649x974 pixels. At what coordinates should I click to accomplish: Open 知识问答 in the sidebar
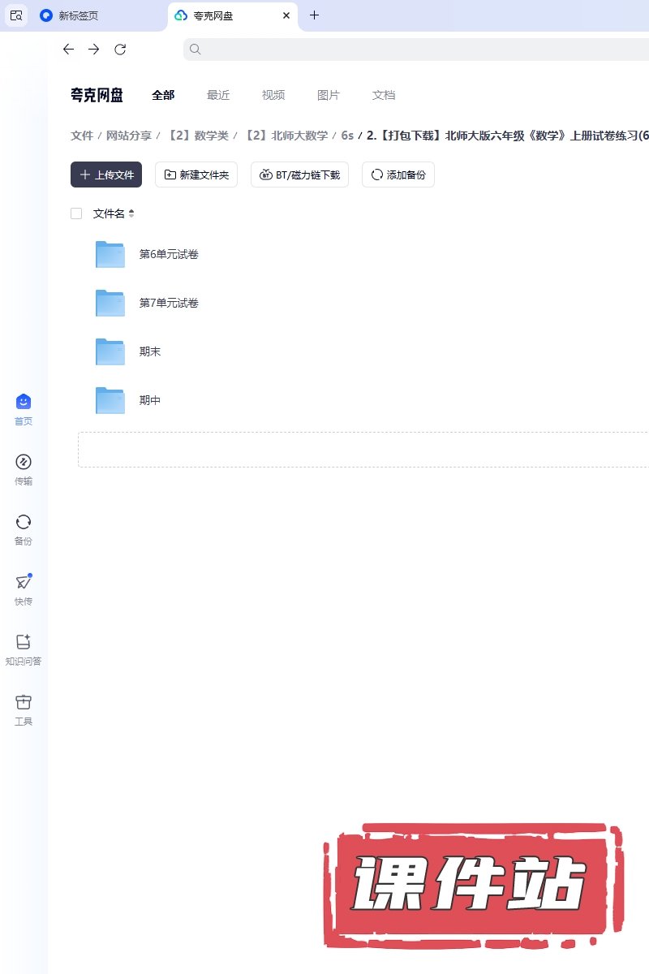(24, 643)
